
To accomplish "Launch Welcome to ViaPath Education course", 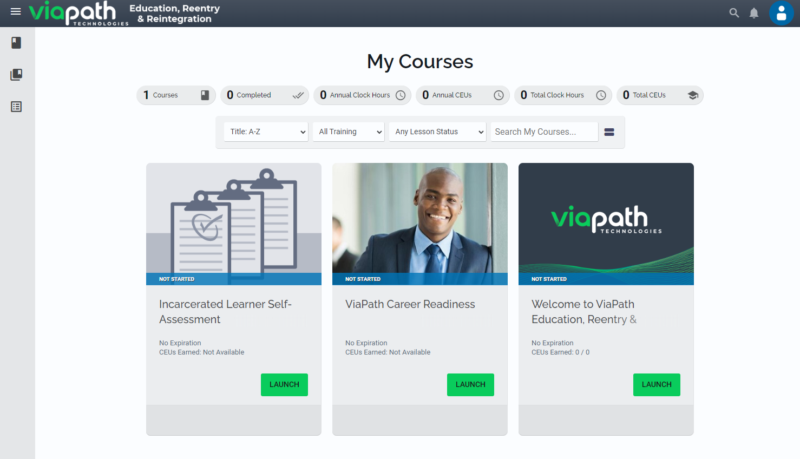I will tap(657, 385).
